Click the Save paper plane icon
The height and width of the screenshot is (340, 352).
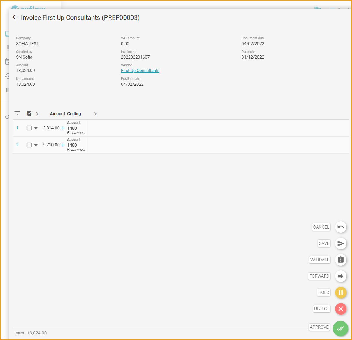point(341,243)
